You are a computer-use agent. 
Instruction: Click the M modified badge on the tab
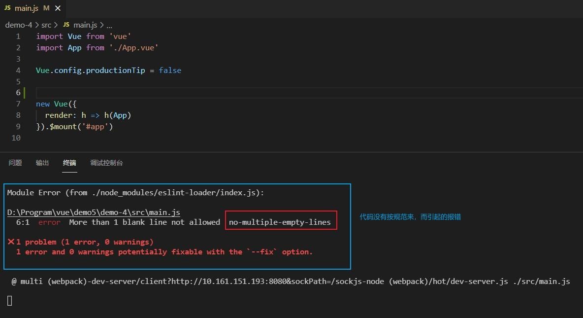tap(46, 8)
